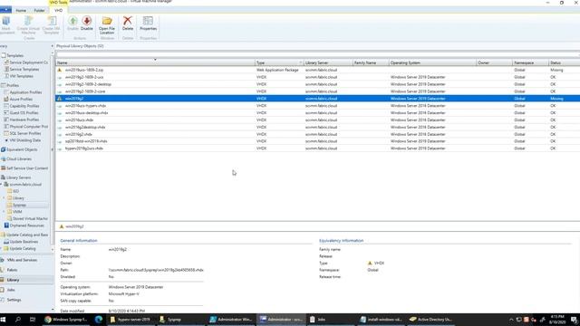The height and width of the screenshot is (326, 580).
Task: Select Hardware Profiles node
Action: tap(22, 120)
